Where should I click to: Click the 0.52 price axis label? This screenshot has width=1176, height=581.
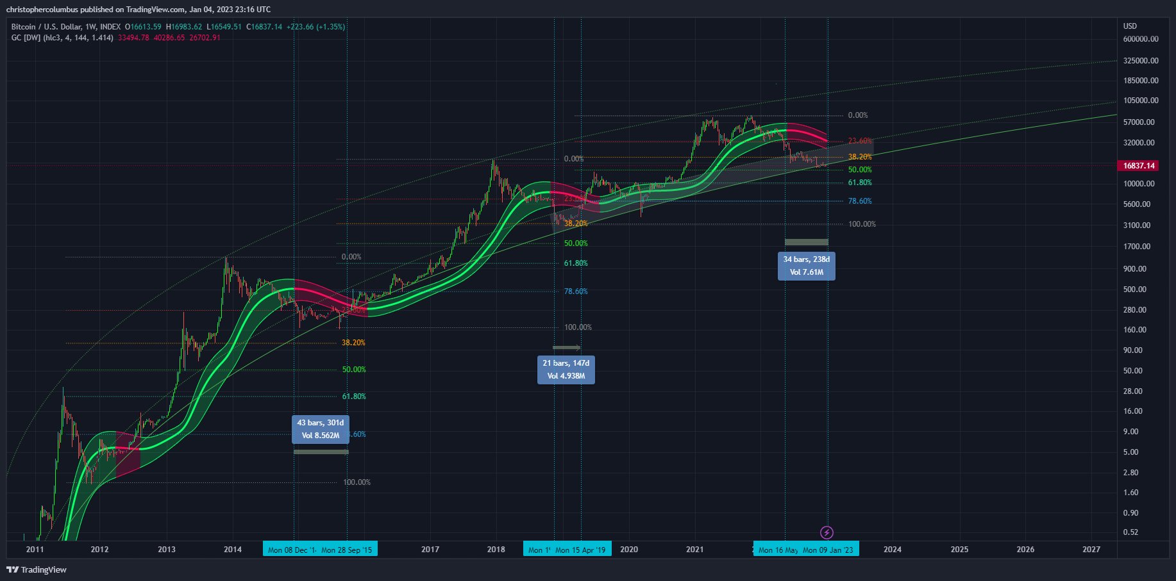(1131, 532)
